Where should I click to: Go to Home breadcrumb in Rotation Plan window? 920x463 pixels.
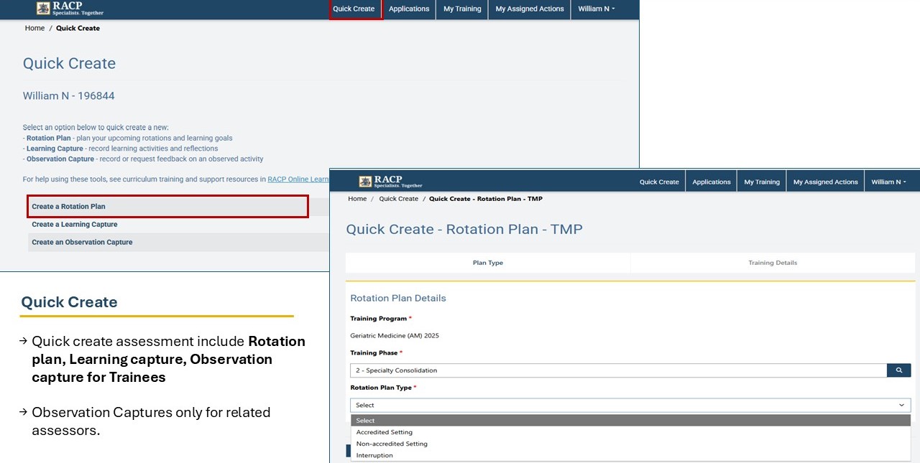[357, 199]
